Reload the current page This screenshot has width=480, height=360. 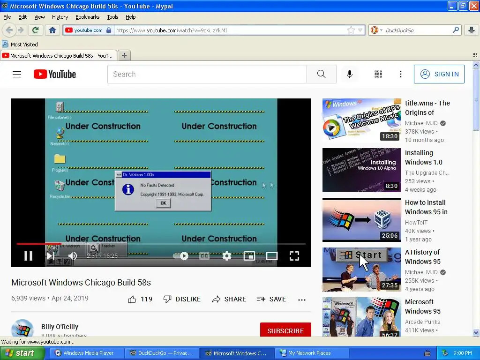tap(36, 30)
